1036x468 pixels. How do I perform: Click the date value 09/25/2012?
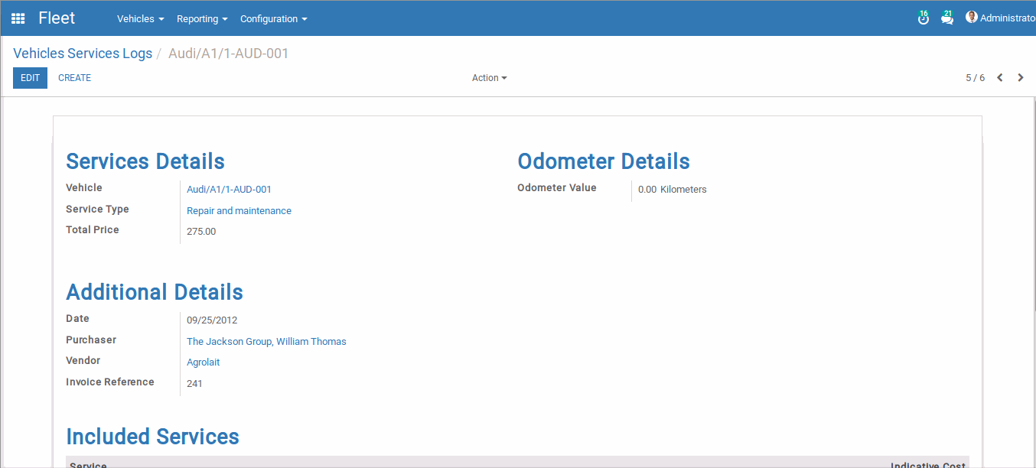212,320
